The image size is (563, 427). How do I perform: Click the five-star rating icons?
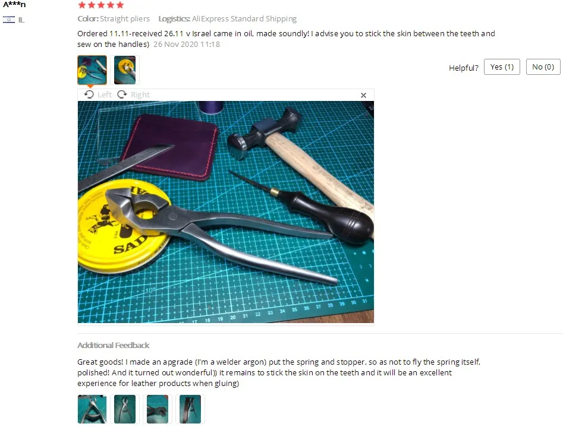101,5
